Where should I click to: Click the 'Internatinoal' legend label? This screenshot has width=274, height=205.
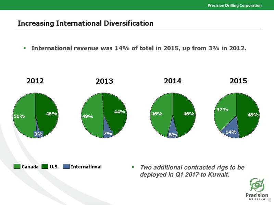point(86,167)
